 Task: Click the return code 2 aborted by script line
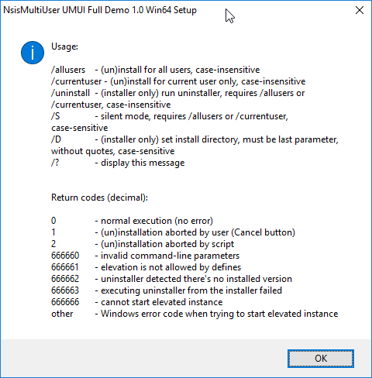point(143,244)
